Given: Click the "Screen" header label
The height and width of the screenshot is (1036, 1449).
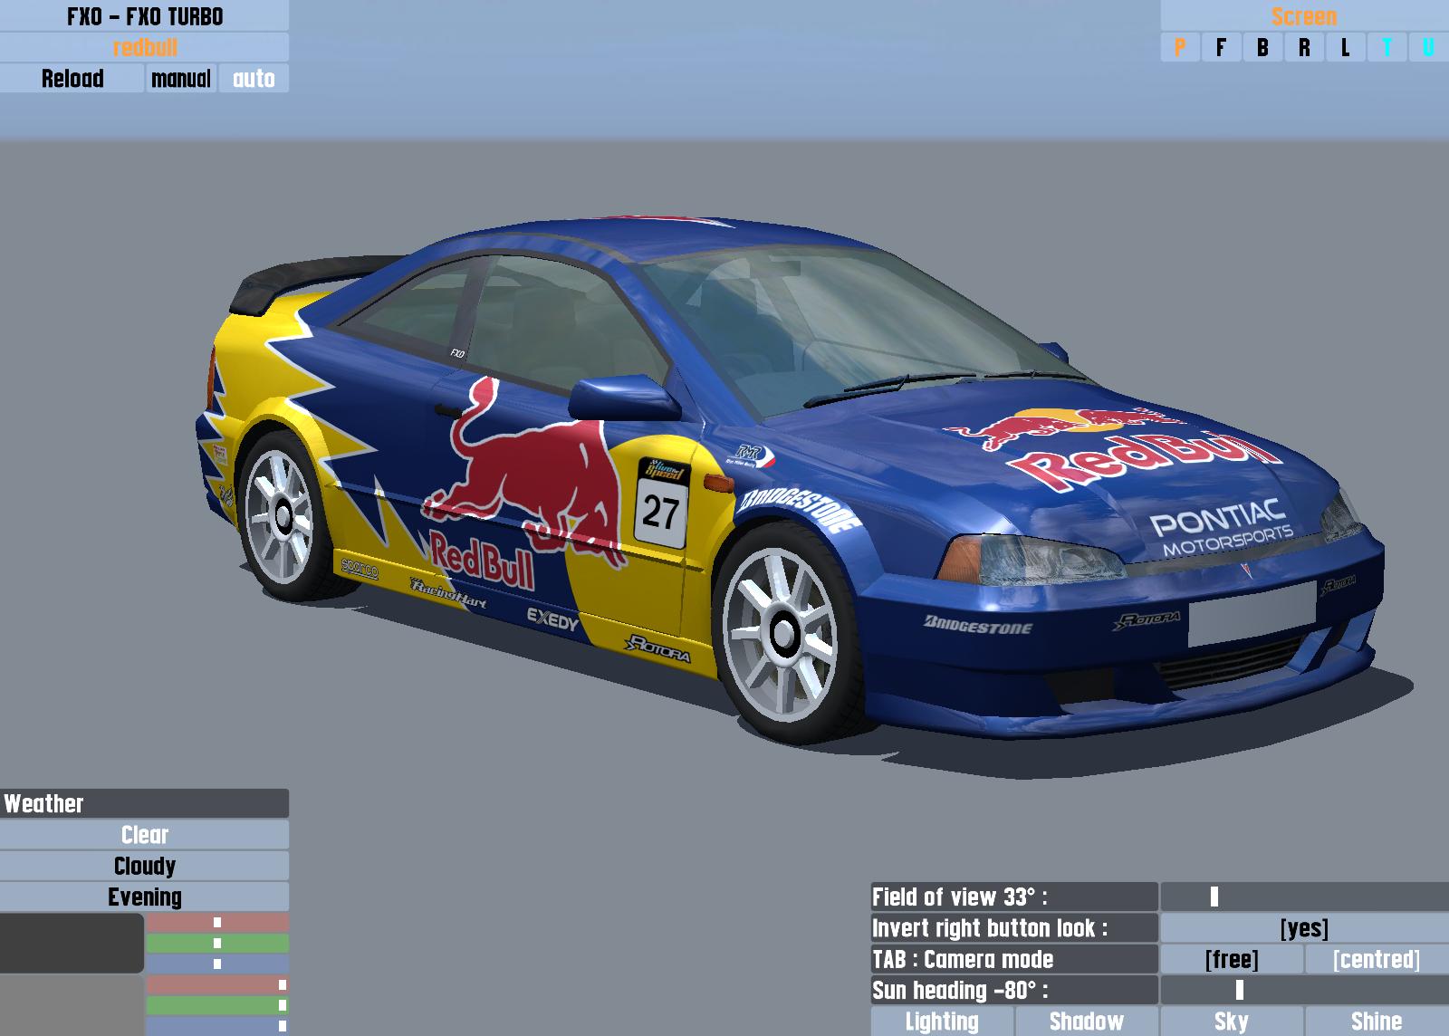Looking at the screenshot, I should [x=1304, y=16].
